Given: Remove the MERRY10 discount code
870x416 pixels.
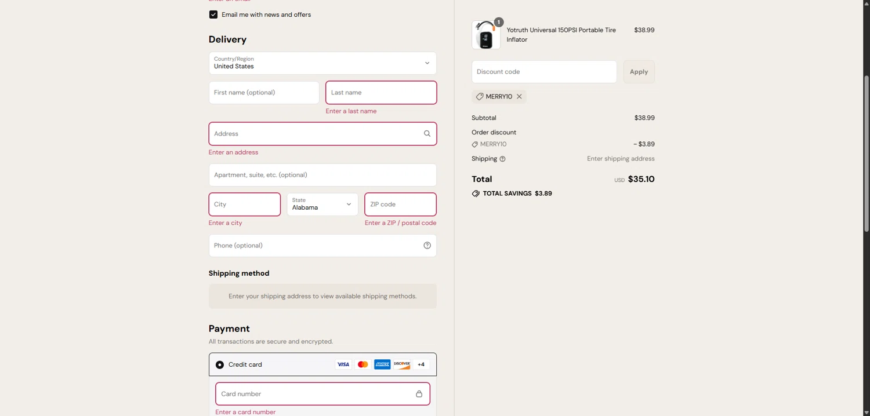Looking at the screenshot, I should pyautogui.click(x=519, y=97).
